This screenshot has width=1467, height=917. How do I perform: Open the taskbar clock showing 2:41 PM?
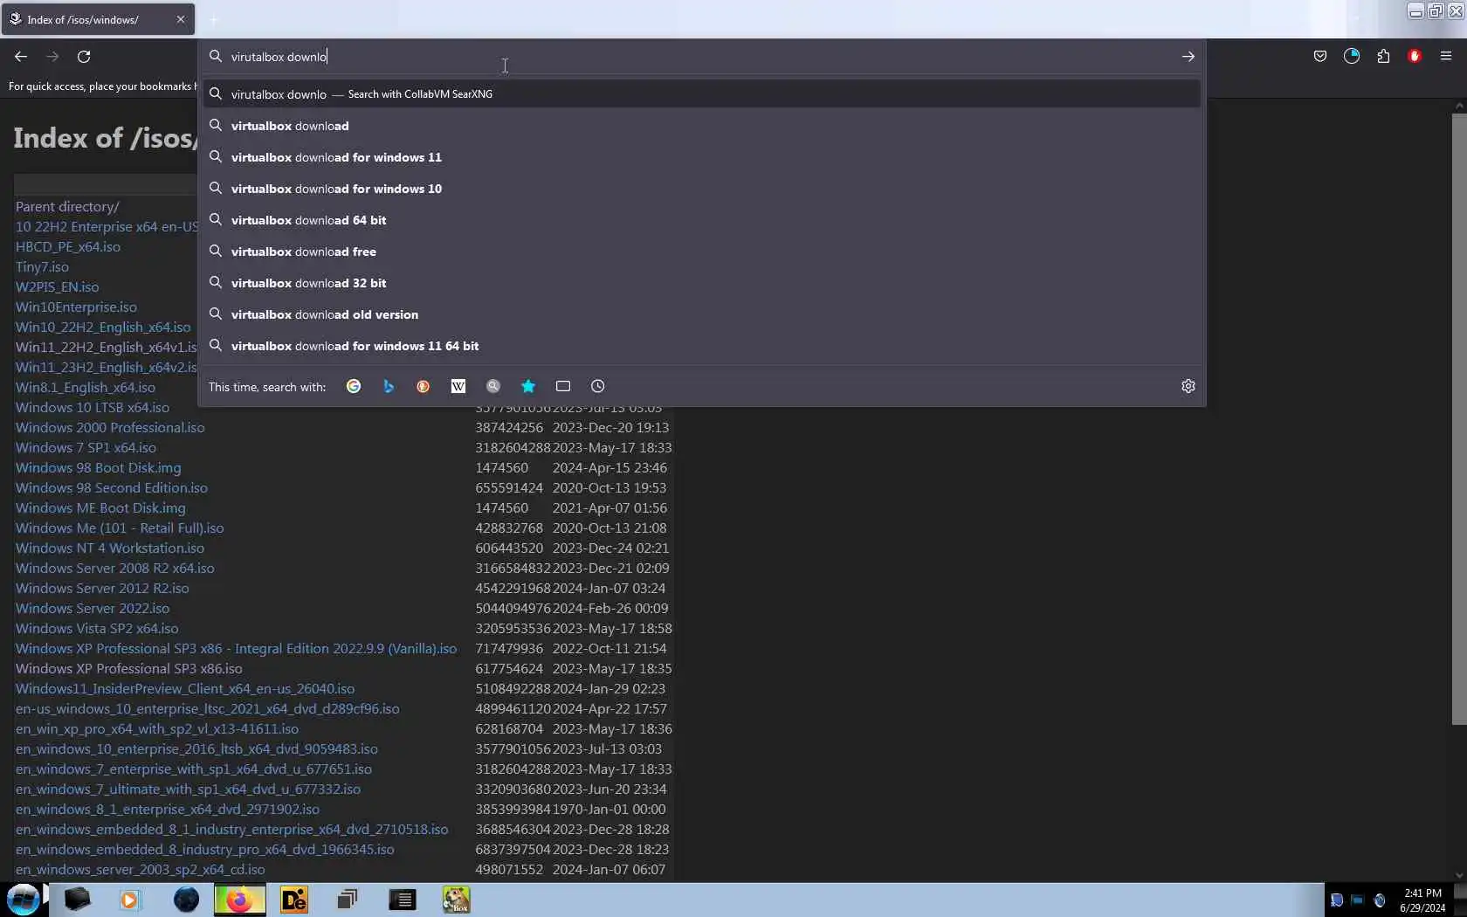click(1422, 900)
